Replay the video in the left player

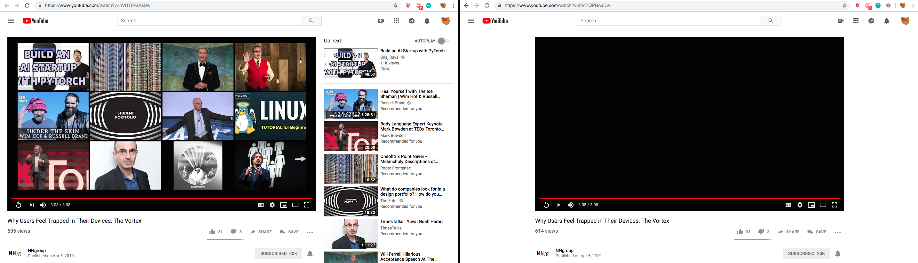(18, 205)
